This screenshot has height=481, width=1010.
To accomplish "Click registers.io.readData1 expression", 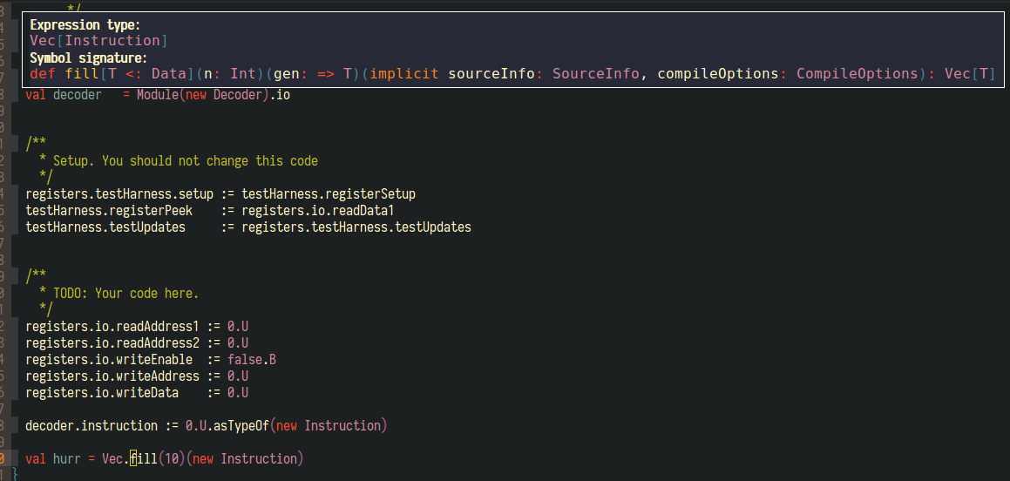I will (x=318, y=210).
